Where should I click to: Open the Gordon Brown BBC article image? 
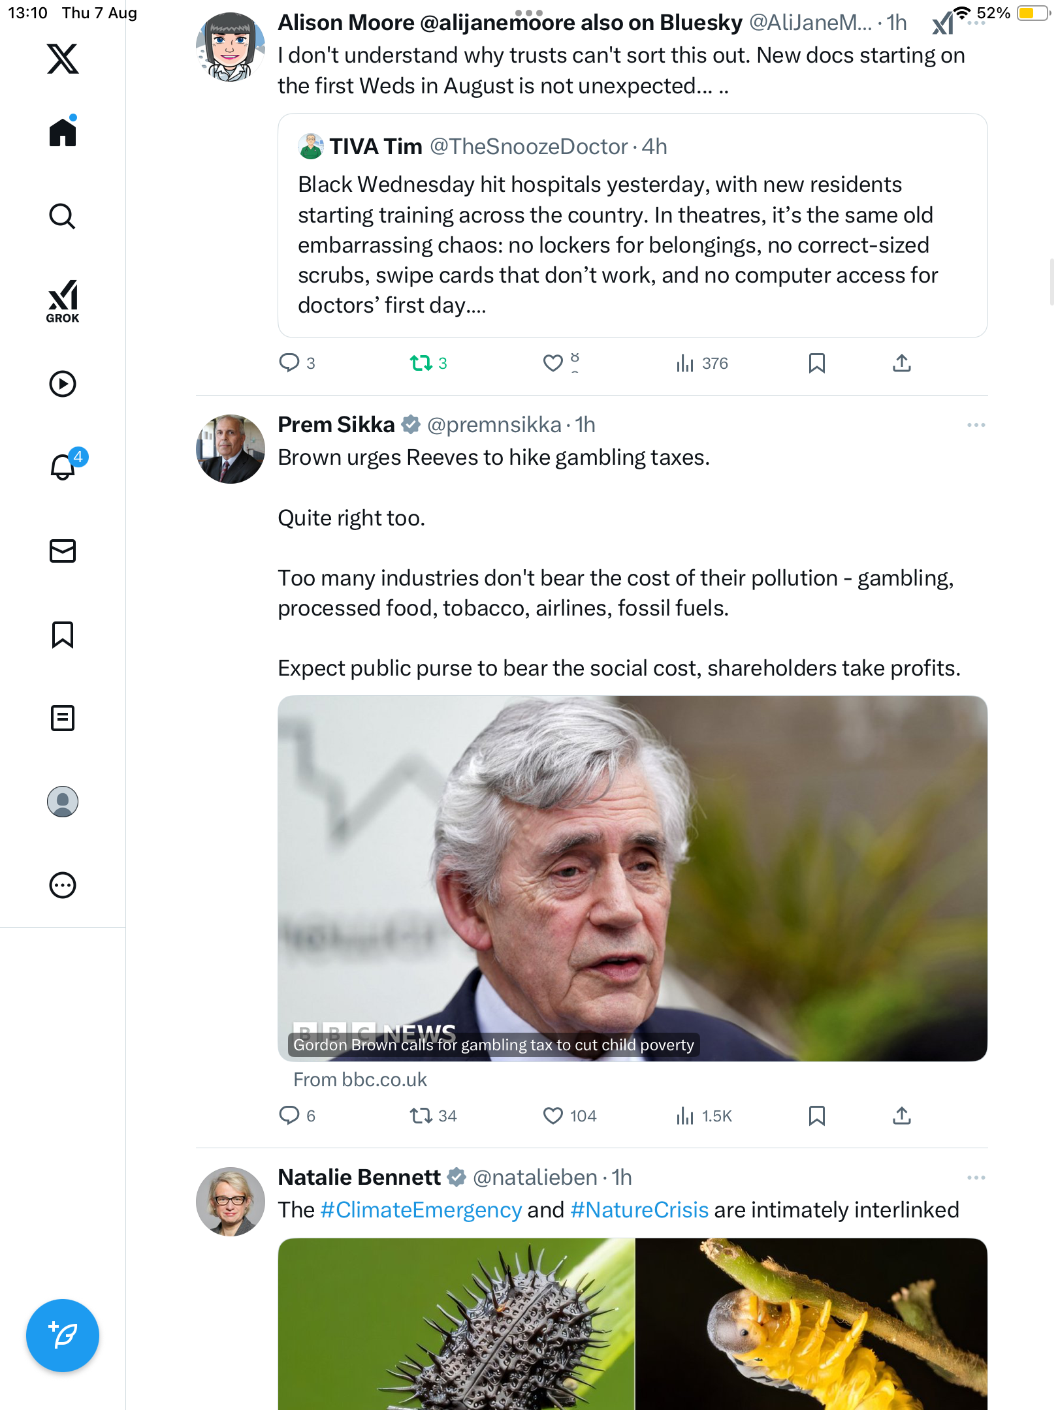tap(632, 878)
